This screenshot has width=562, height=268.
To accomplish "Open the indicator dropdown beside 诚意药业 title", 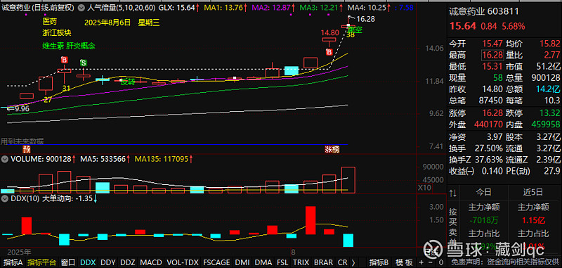I will pos(82,8).
